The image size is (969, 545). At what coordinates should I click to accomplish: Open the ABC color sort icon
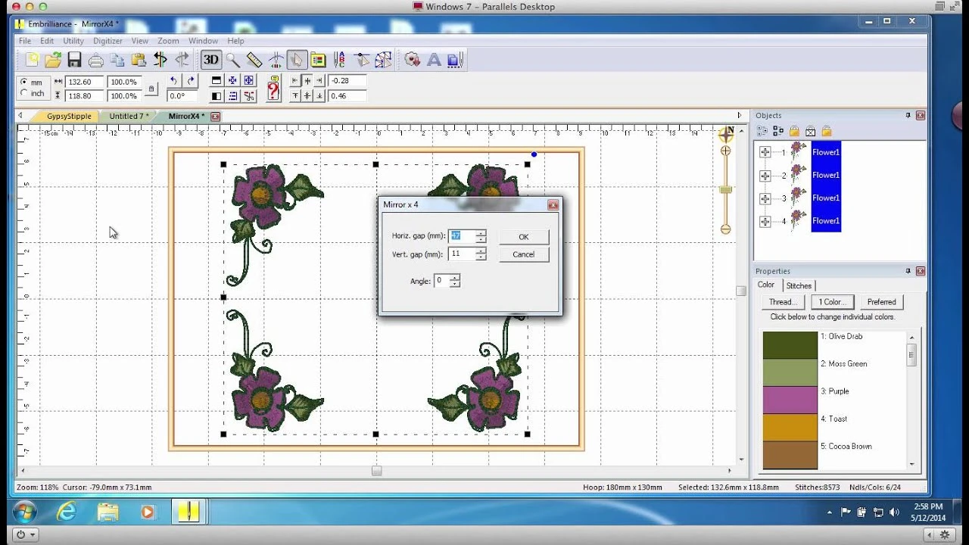coord(340,60)
